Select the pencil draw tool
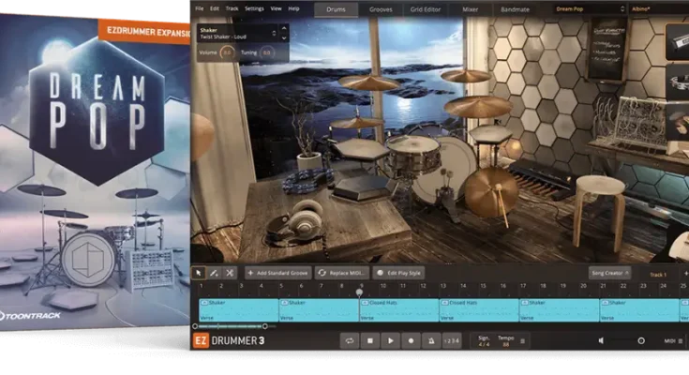This screenshot has height=375, width=689. tap(215, 273)
